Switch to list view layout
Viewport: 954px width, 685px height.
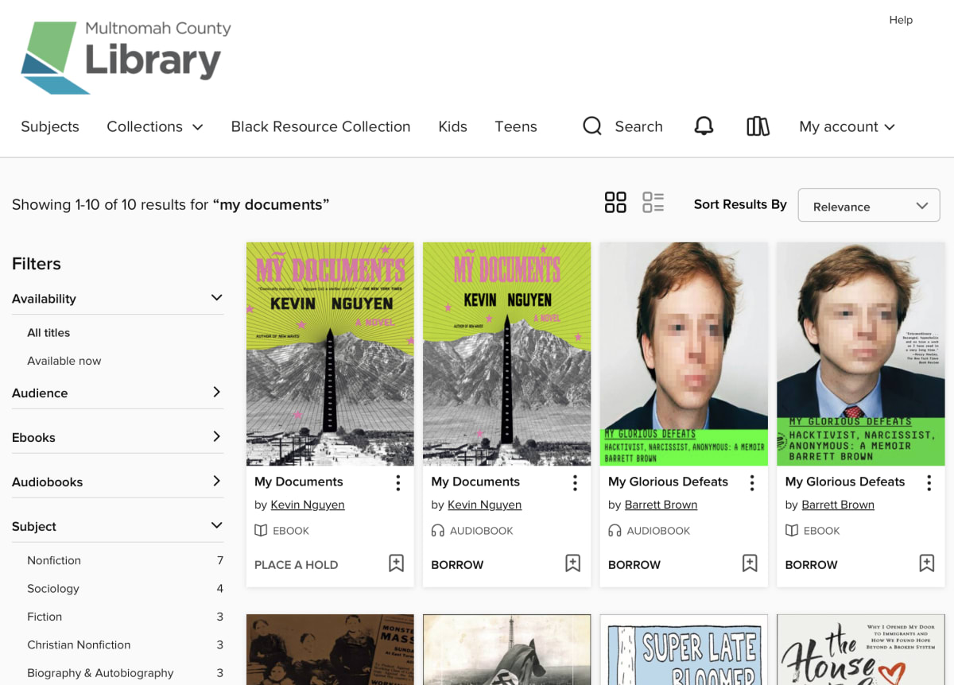653,203
